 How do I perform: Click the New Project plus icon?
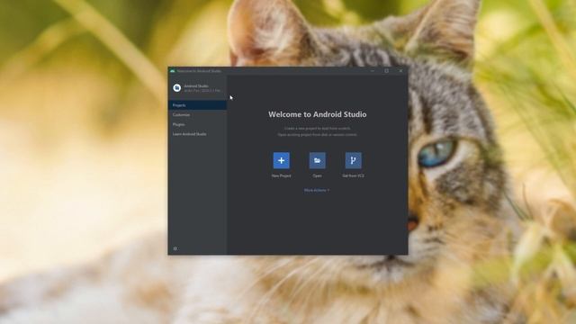point(281,160)
